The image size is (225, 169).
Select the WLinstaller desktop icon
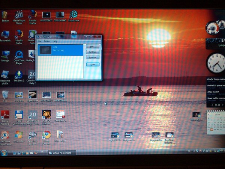pos(19,137)
